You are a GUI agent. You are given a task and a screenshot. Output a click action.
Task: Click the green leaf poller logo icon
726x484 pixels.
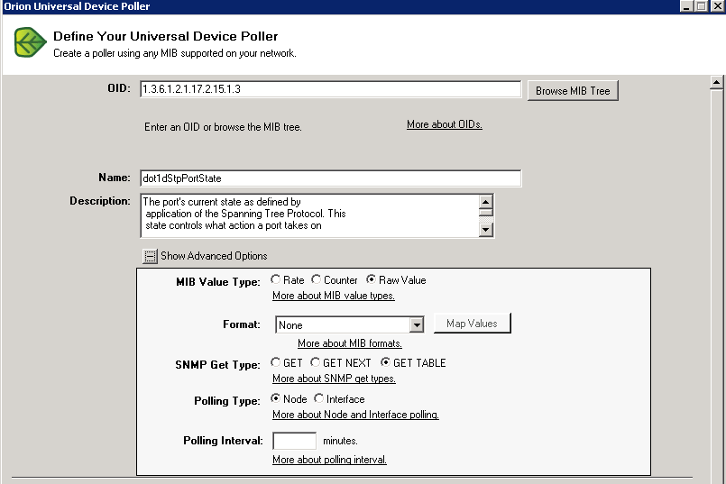(30, 42)
